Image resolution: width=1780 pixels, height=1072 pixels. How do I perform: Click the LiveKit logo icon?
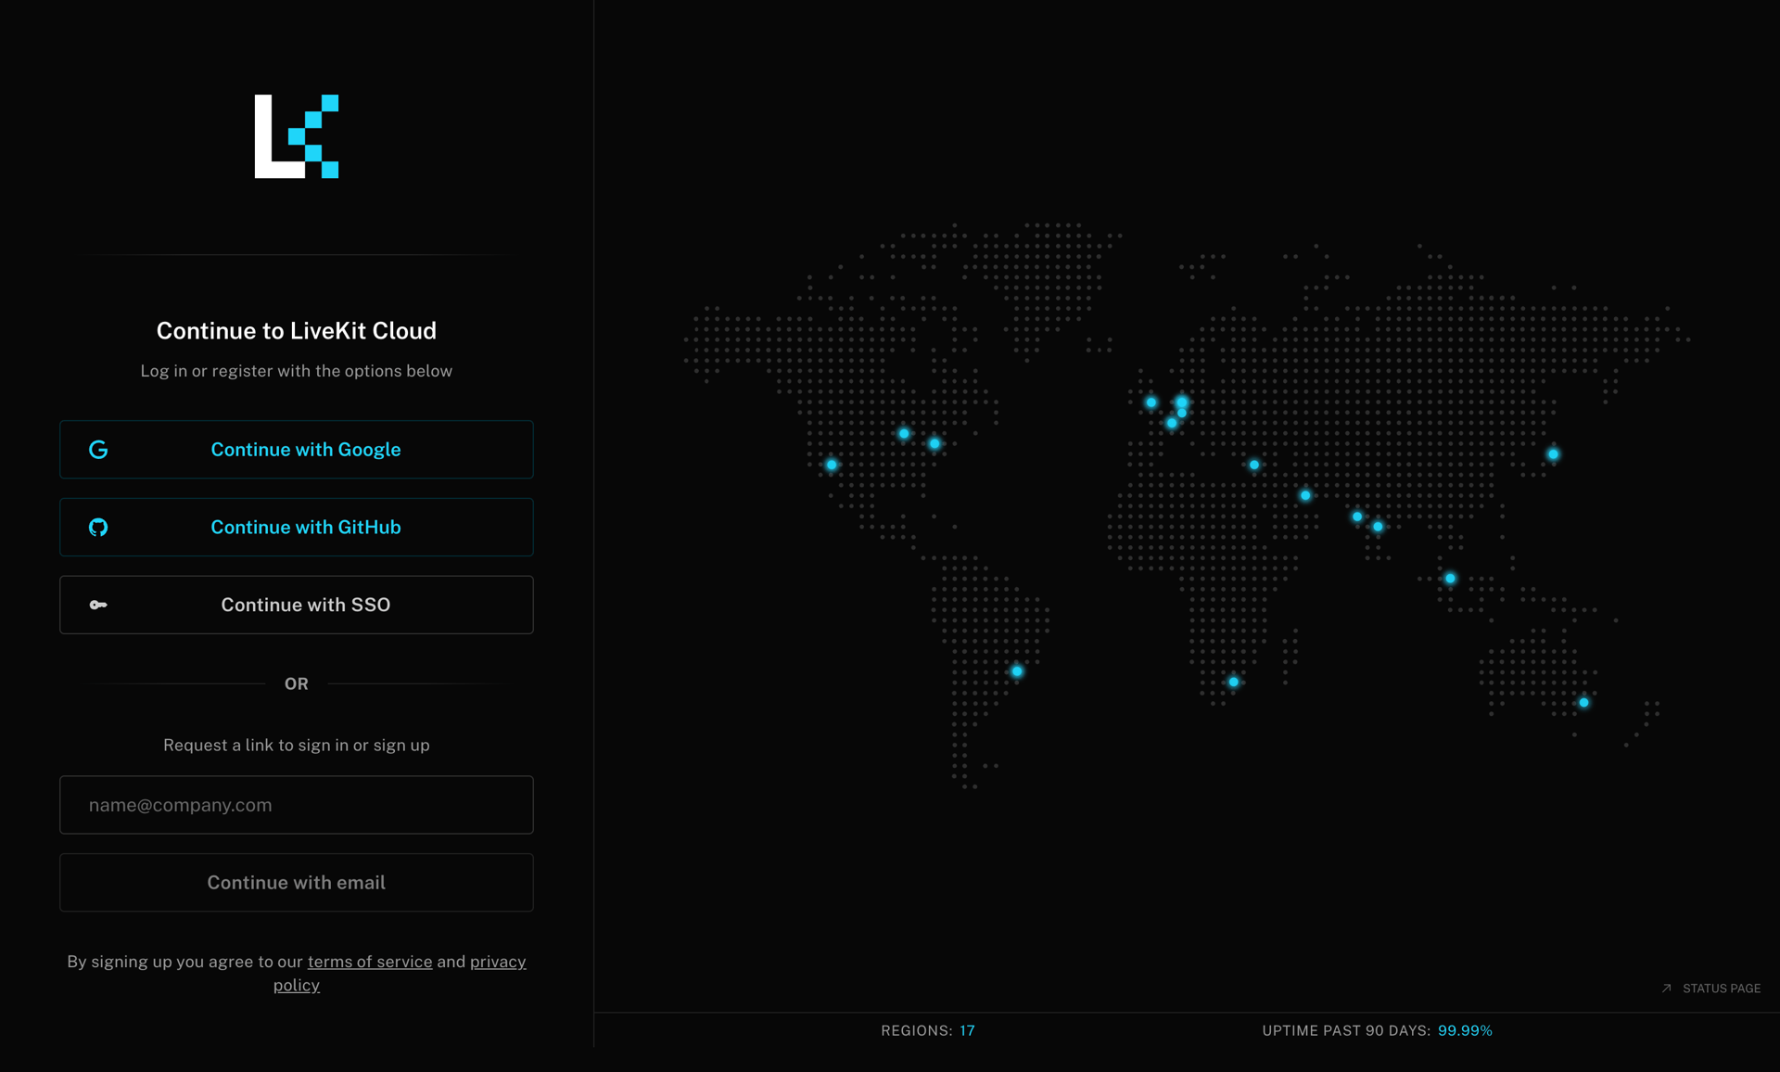tap(296, 136)
